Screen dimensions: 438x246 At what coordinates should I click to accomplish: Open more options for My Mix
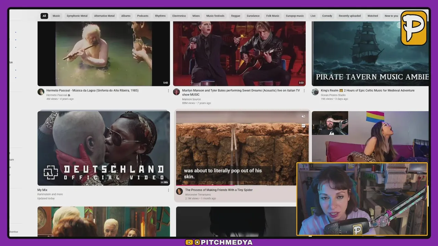pyautogui.click(x=168, y=190)
